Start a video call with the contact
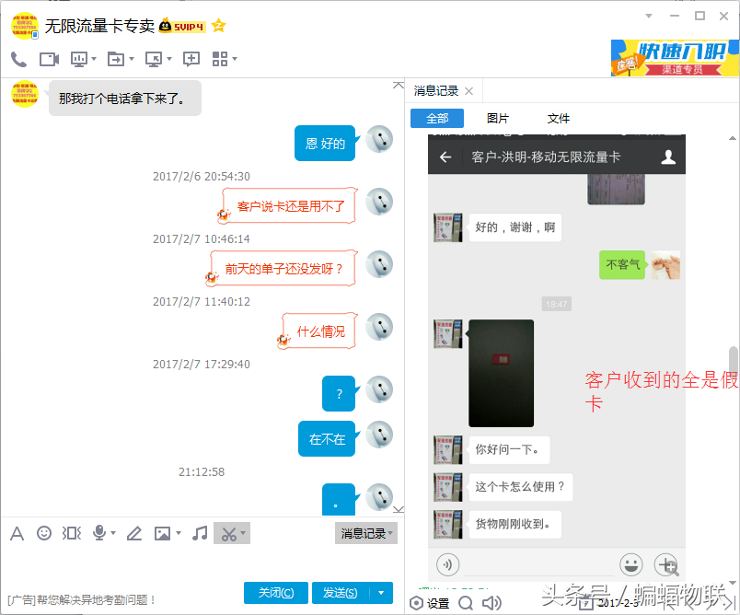 [48, 59]
